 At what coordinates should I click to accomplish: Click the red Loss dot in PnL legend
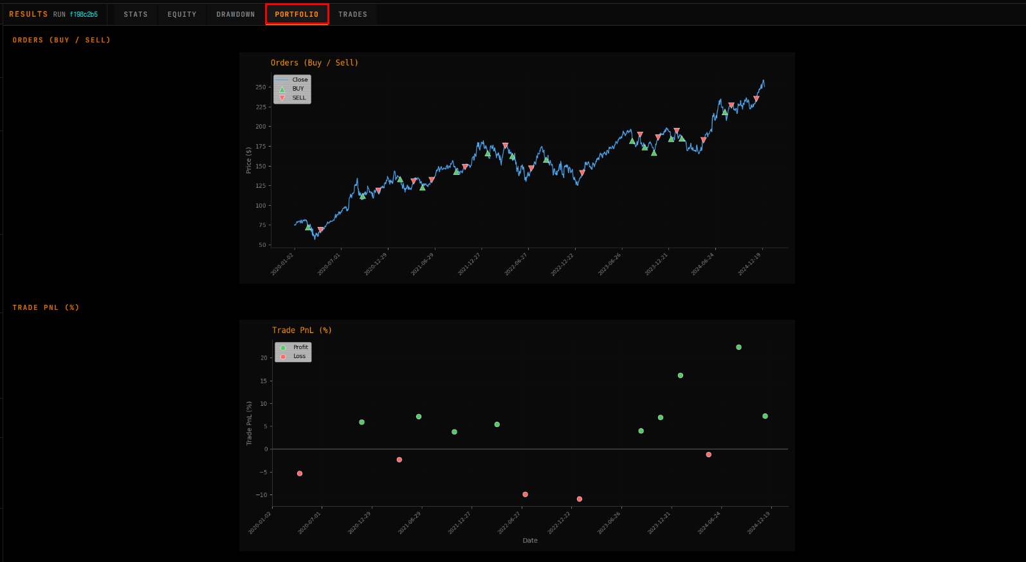[283, 357]
